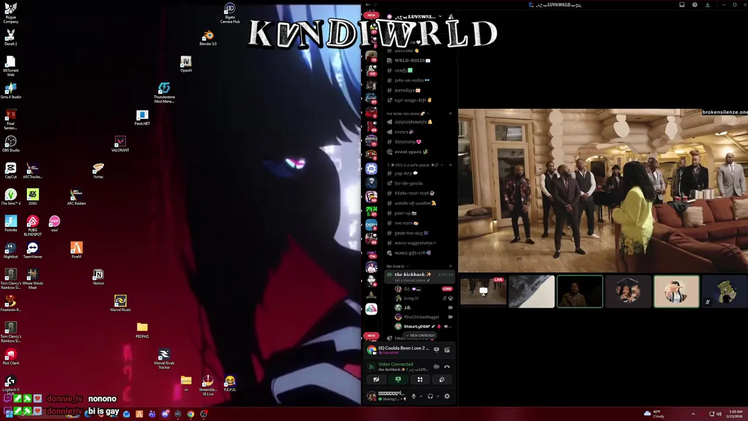
Task: Deafen with the headphones icon
Action: click(430, 396)
